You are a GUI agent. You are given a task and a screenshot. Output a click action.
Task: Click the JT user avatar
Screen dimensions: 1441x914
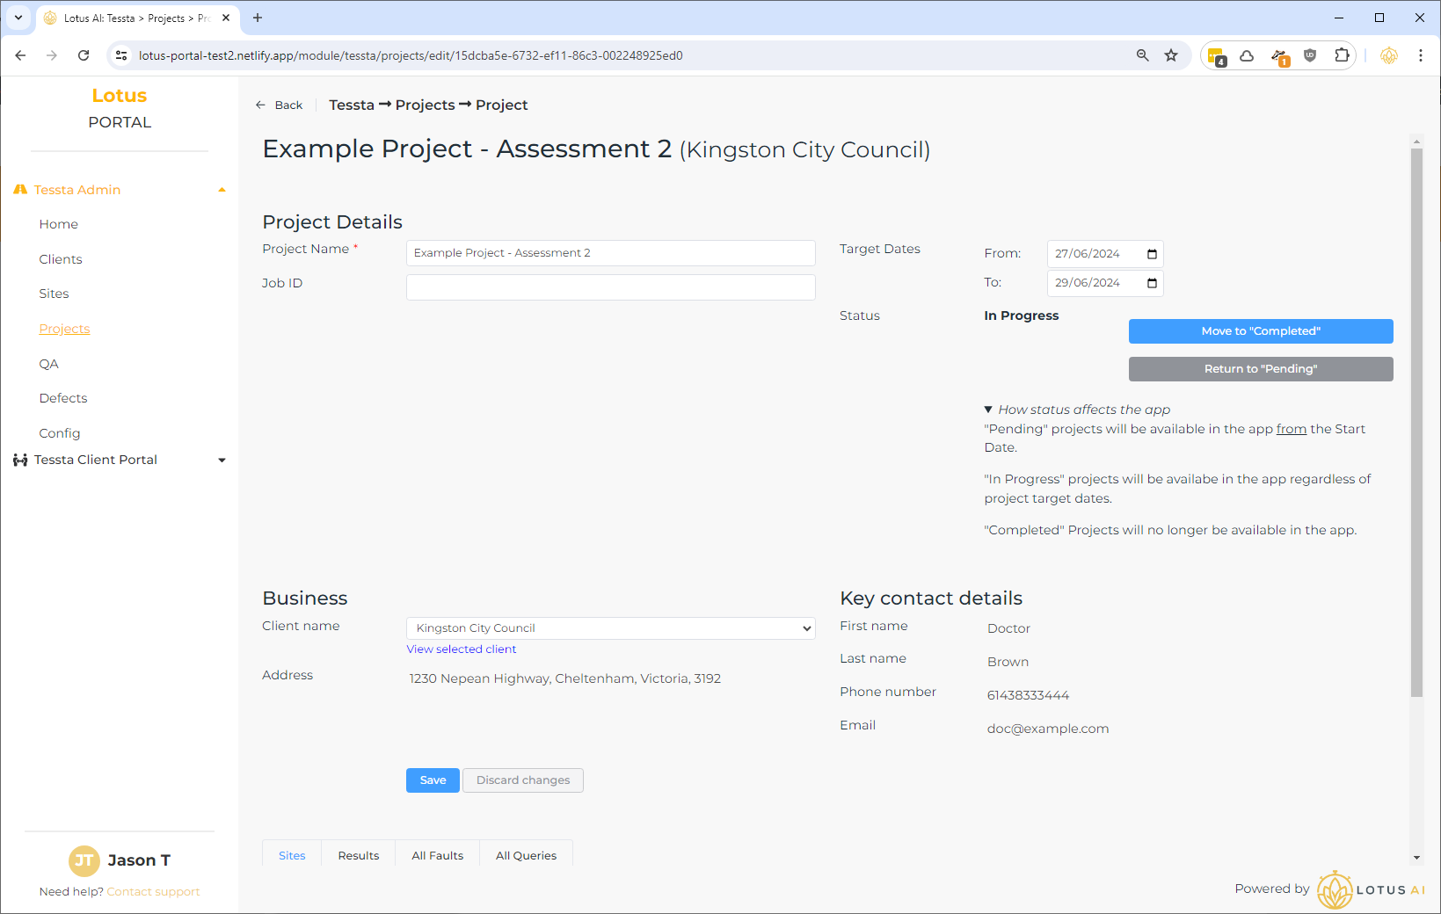(84, 860)
